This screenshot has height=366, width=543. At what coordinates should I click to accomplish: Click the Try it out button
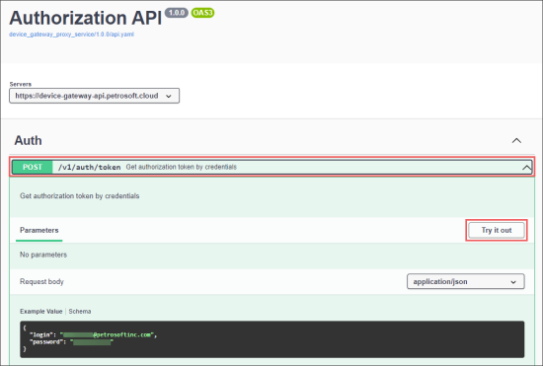(x=497, y=230)
